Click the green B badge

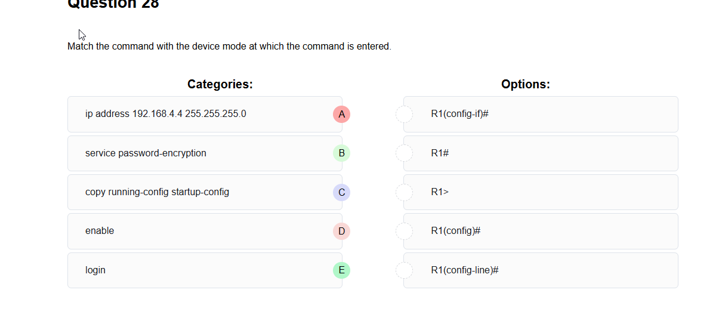(x=341, y=153)
